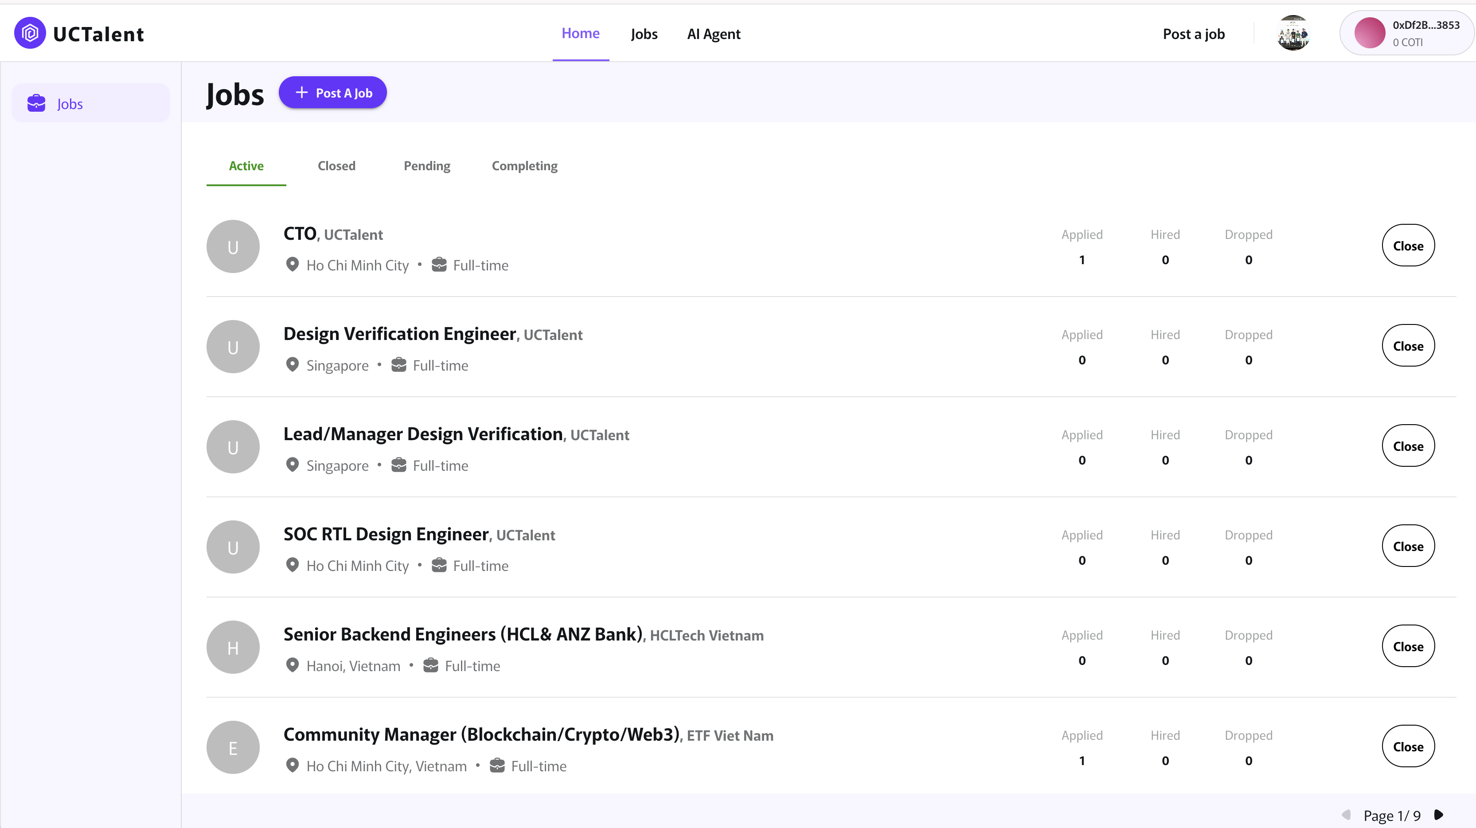The image size is (1476, 828).
Task: Click the pink wallet avatar circle
Action: pyautogui.click(x=1370, y=33)
